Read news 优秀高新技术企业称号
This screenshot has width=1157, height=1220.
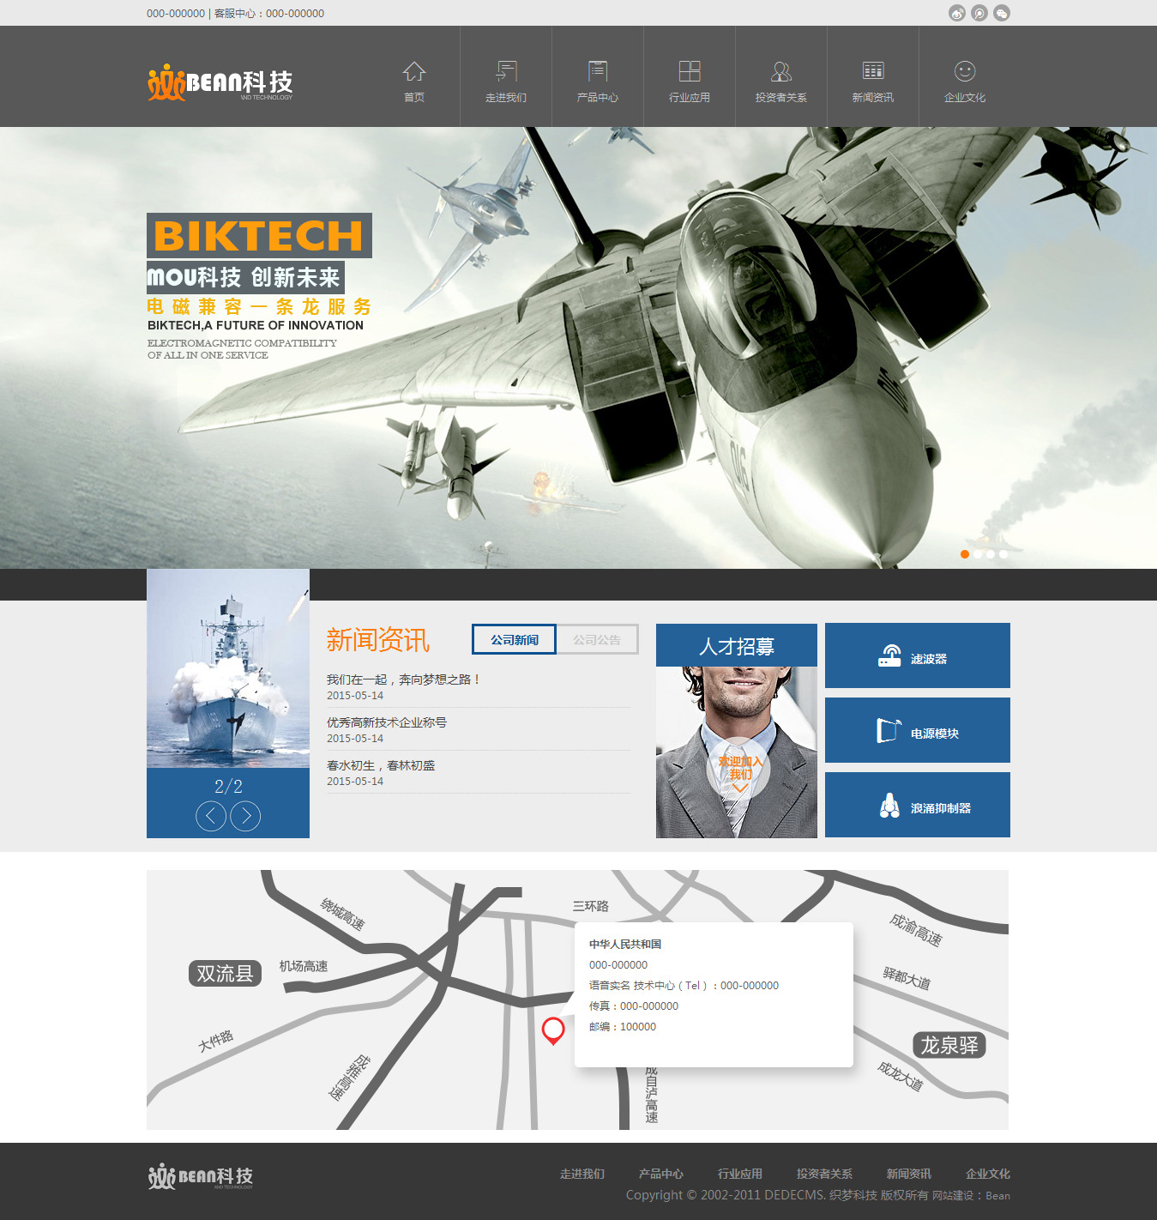pos(387,722)
